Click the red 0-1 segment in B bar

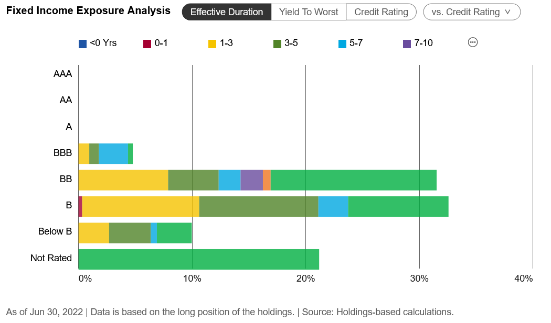tap(80, 206)
